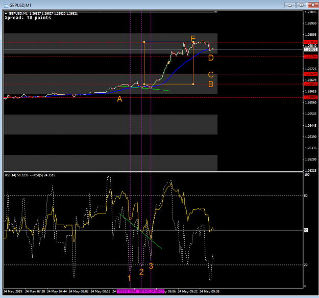Open the chart symbol dropdown triangle beside GBPUSD,M1

pos(6,14)
